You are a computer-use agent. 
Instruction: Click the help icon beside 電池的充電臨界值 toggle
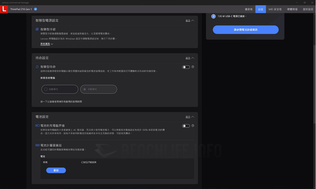(193, 126)
